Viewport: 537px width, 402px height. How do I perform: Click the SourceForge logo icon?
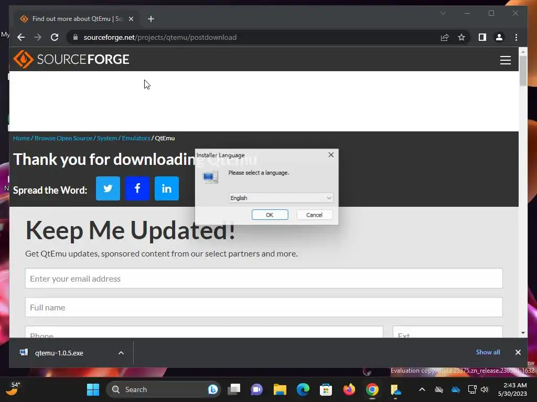23,59
